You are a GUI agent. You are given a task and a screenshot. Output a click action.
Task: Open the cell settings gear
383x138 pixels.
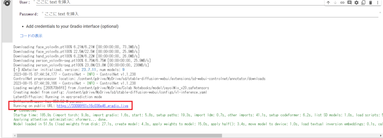point(356,3)
